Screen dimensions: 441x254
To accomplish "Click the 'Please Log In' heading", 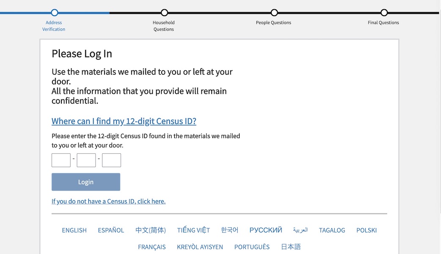I will coord(82,54).
